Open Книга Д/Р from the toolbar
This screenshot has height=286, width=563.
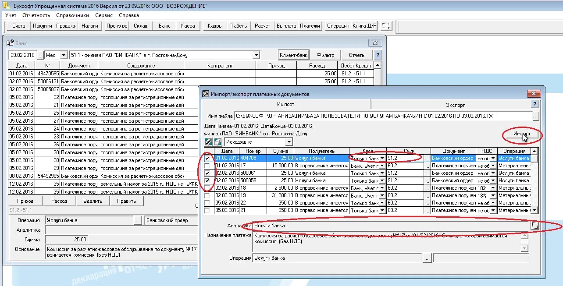pos(365,26)
